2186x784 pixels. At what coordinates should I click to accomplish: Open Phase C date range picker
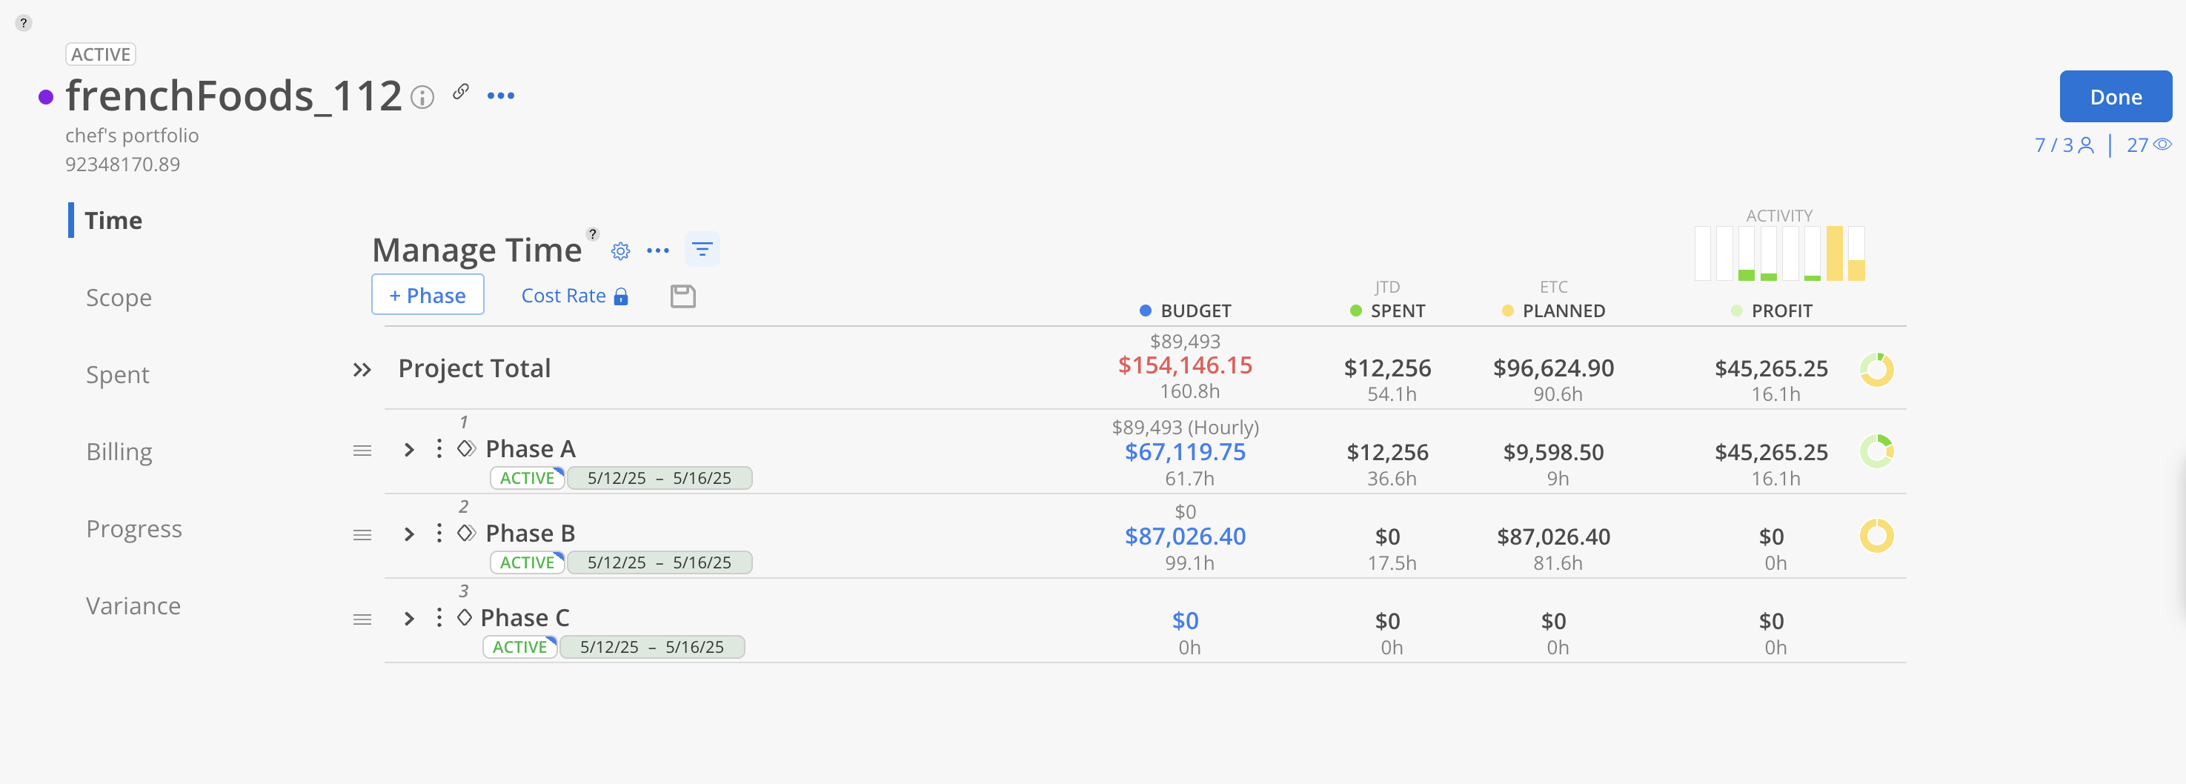(652, 647)
